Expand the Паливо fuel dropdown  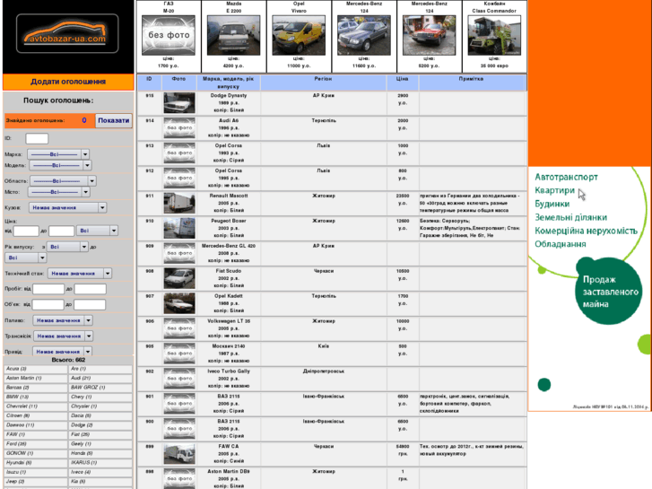click(62, 319)
